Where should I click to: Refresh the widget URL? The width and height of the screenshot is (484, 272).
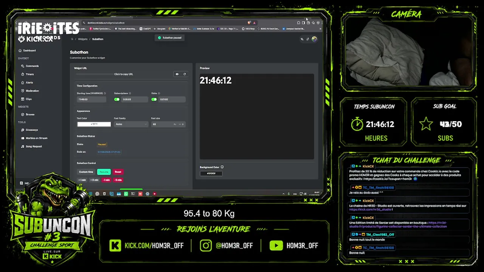(x=185, y=74)
